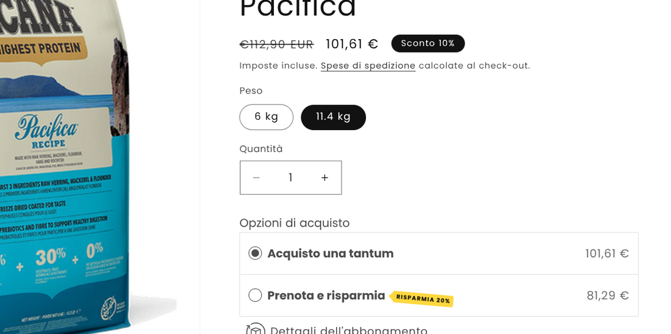671x334 pixels.
Task: Click the crossed-out €112,90 EUR price
Action: [276, 45]
